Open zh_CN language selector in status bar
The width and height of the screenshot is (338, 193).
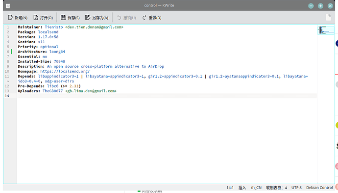click(x=256, y=188)
